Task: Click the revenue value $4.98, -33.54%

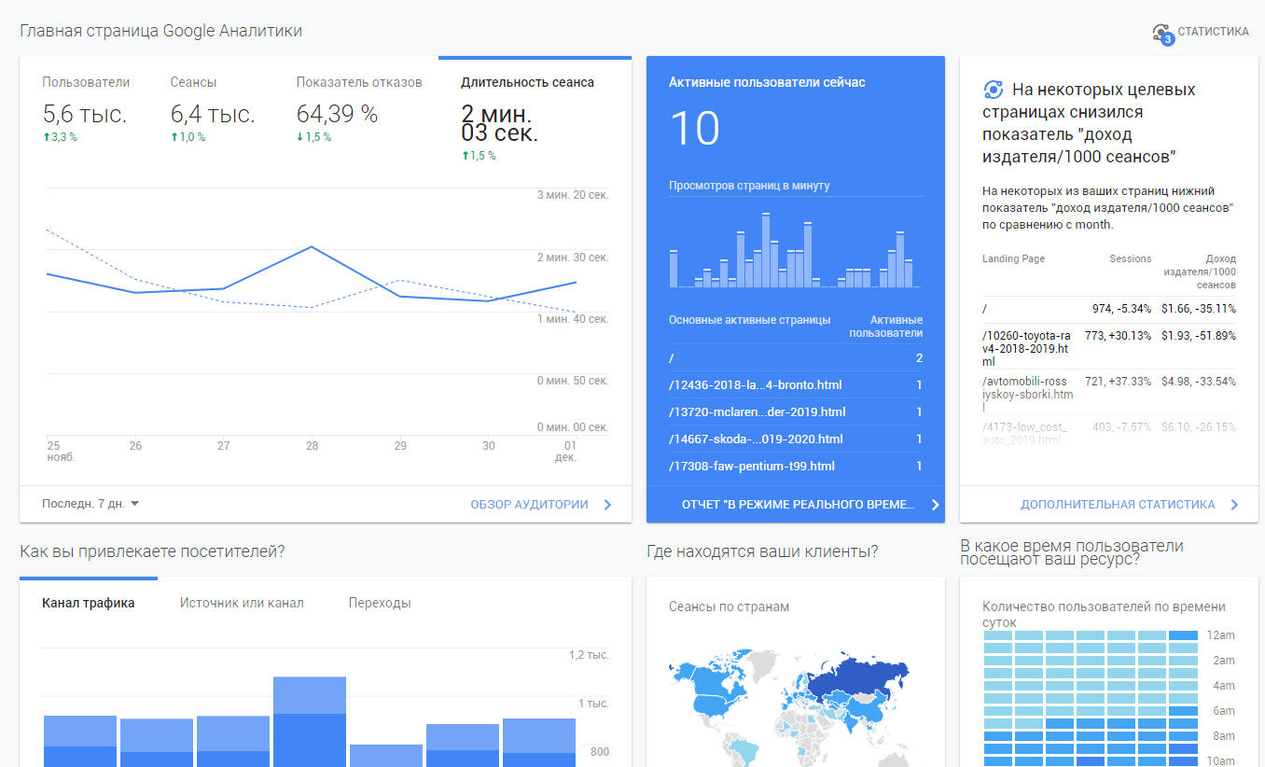Action: click(1199, 382)
